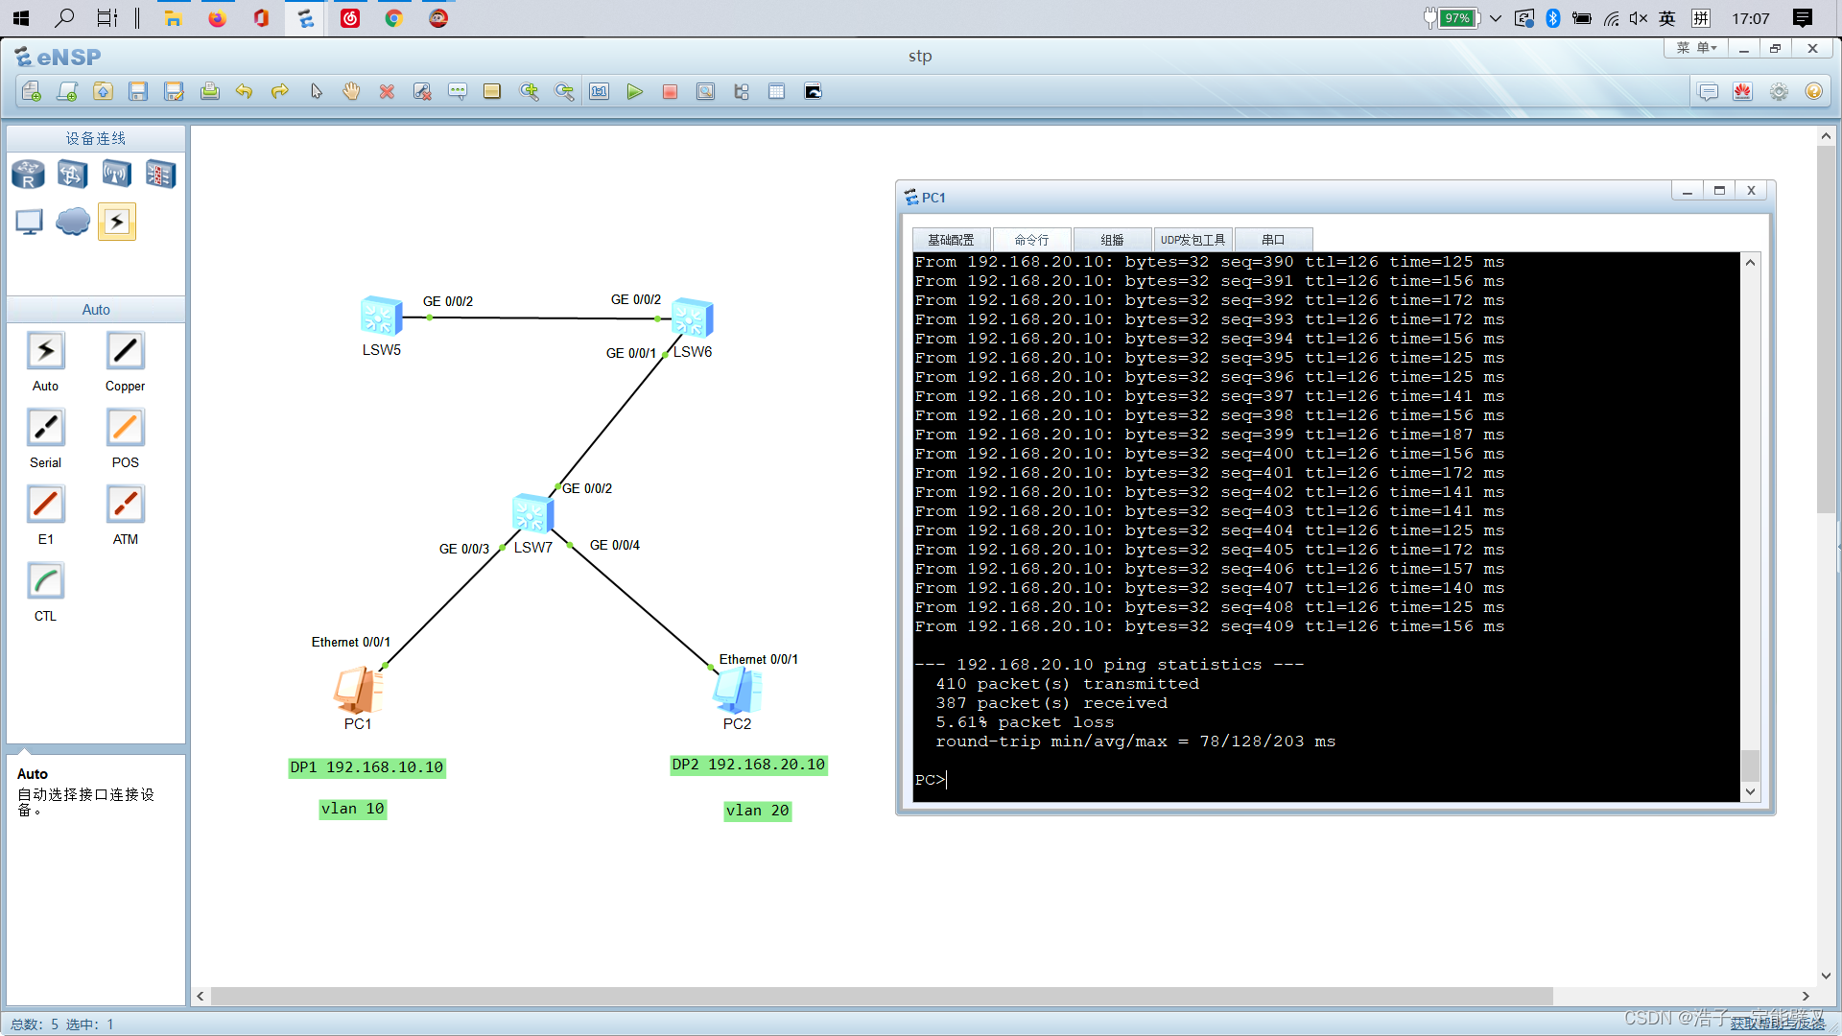The height and width of the screenshot is (1036, 1842).
Task: Click the PC2 device in the topology
Action: 737,691
